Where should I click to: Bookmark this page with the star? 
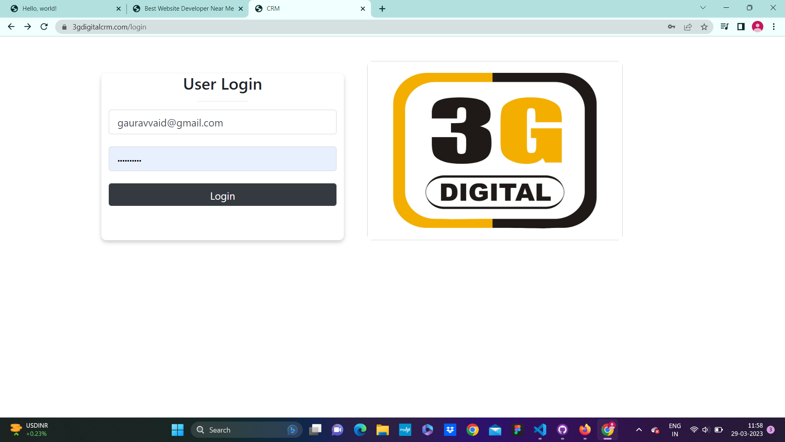[x=704, y=27]
